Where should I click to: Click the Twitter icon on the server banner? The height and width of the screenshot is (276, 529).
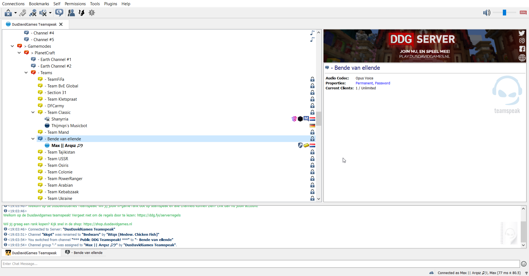point(522,33)
